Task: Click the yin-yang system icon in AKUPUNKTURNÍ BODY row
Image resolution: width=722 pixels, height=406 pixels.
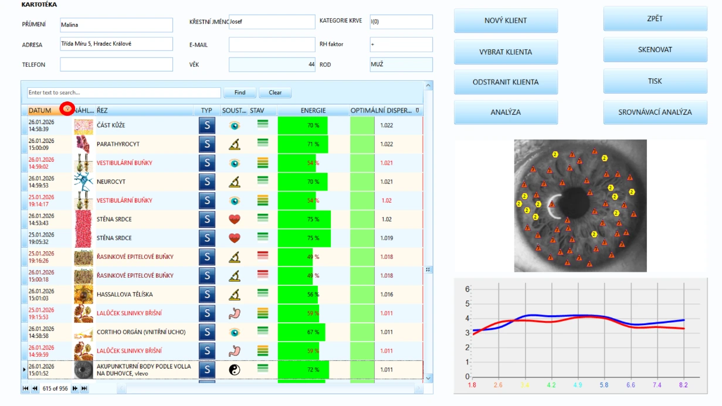Action: [235, 370]
